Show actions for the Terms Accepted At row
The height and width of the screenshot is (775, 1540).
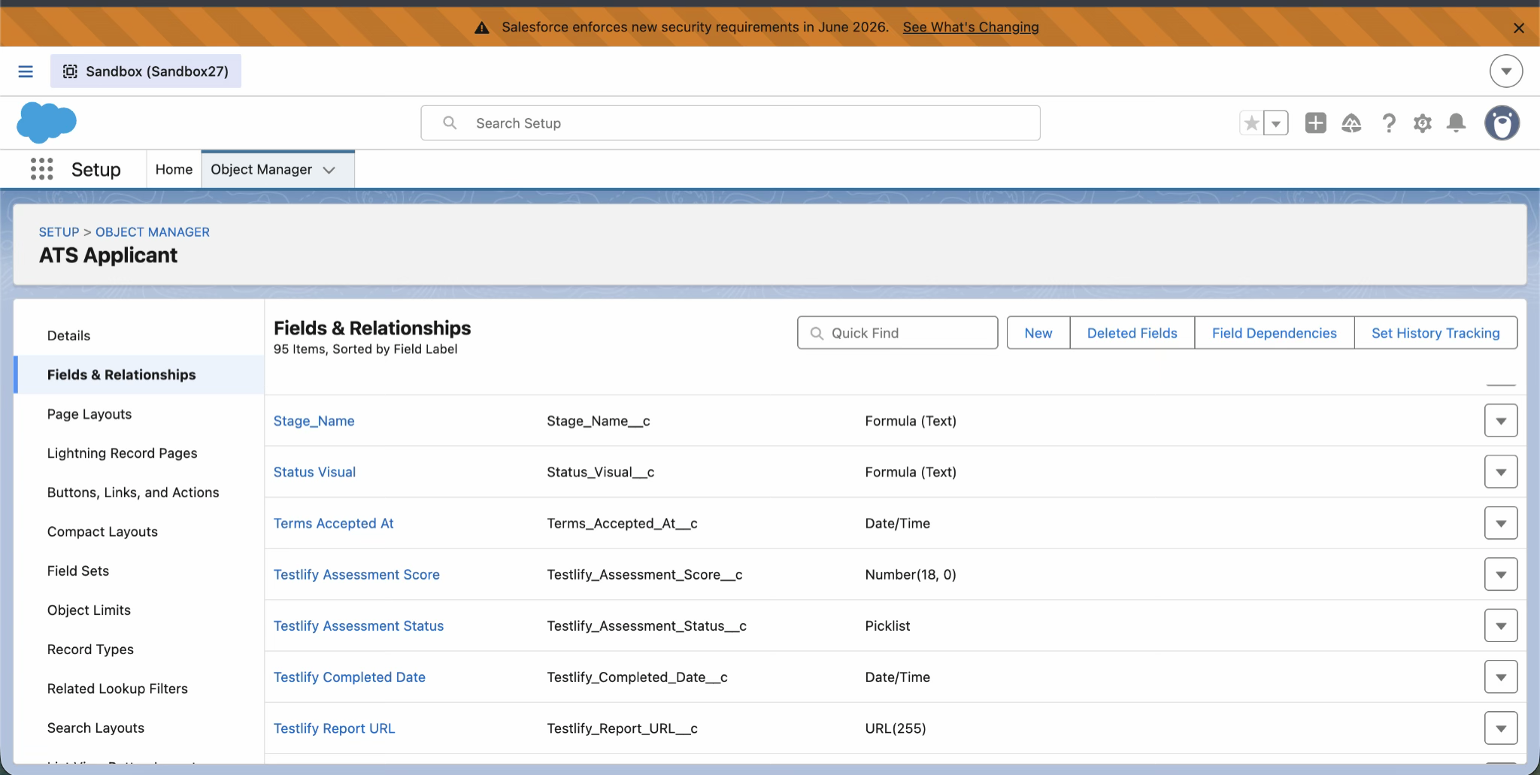1501,523
